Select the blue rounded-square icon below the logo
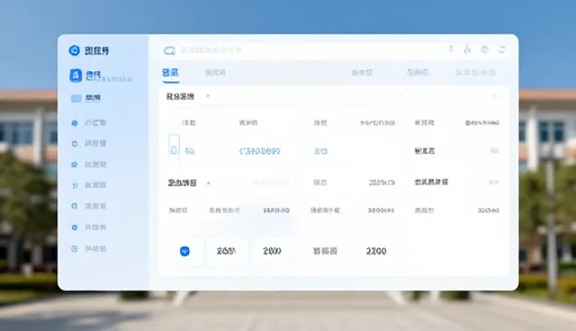This screenshot has width=576, height=331. click(76, 76)
